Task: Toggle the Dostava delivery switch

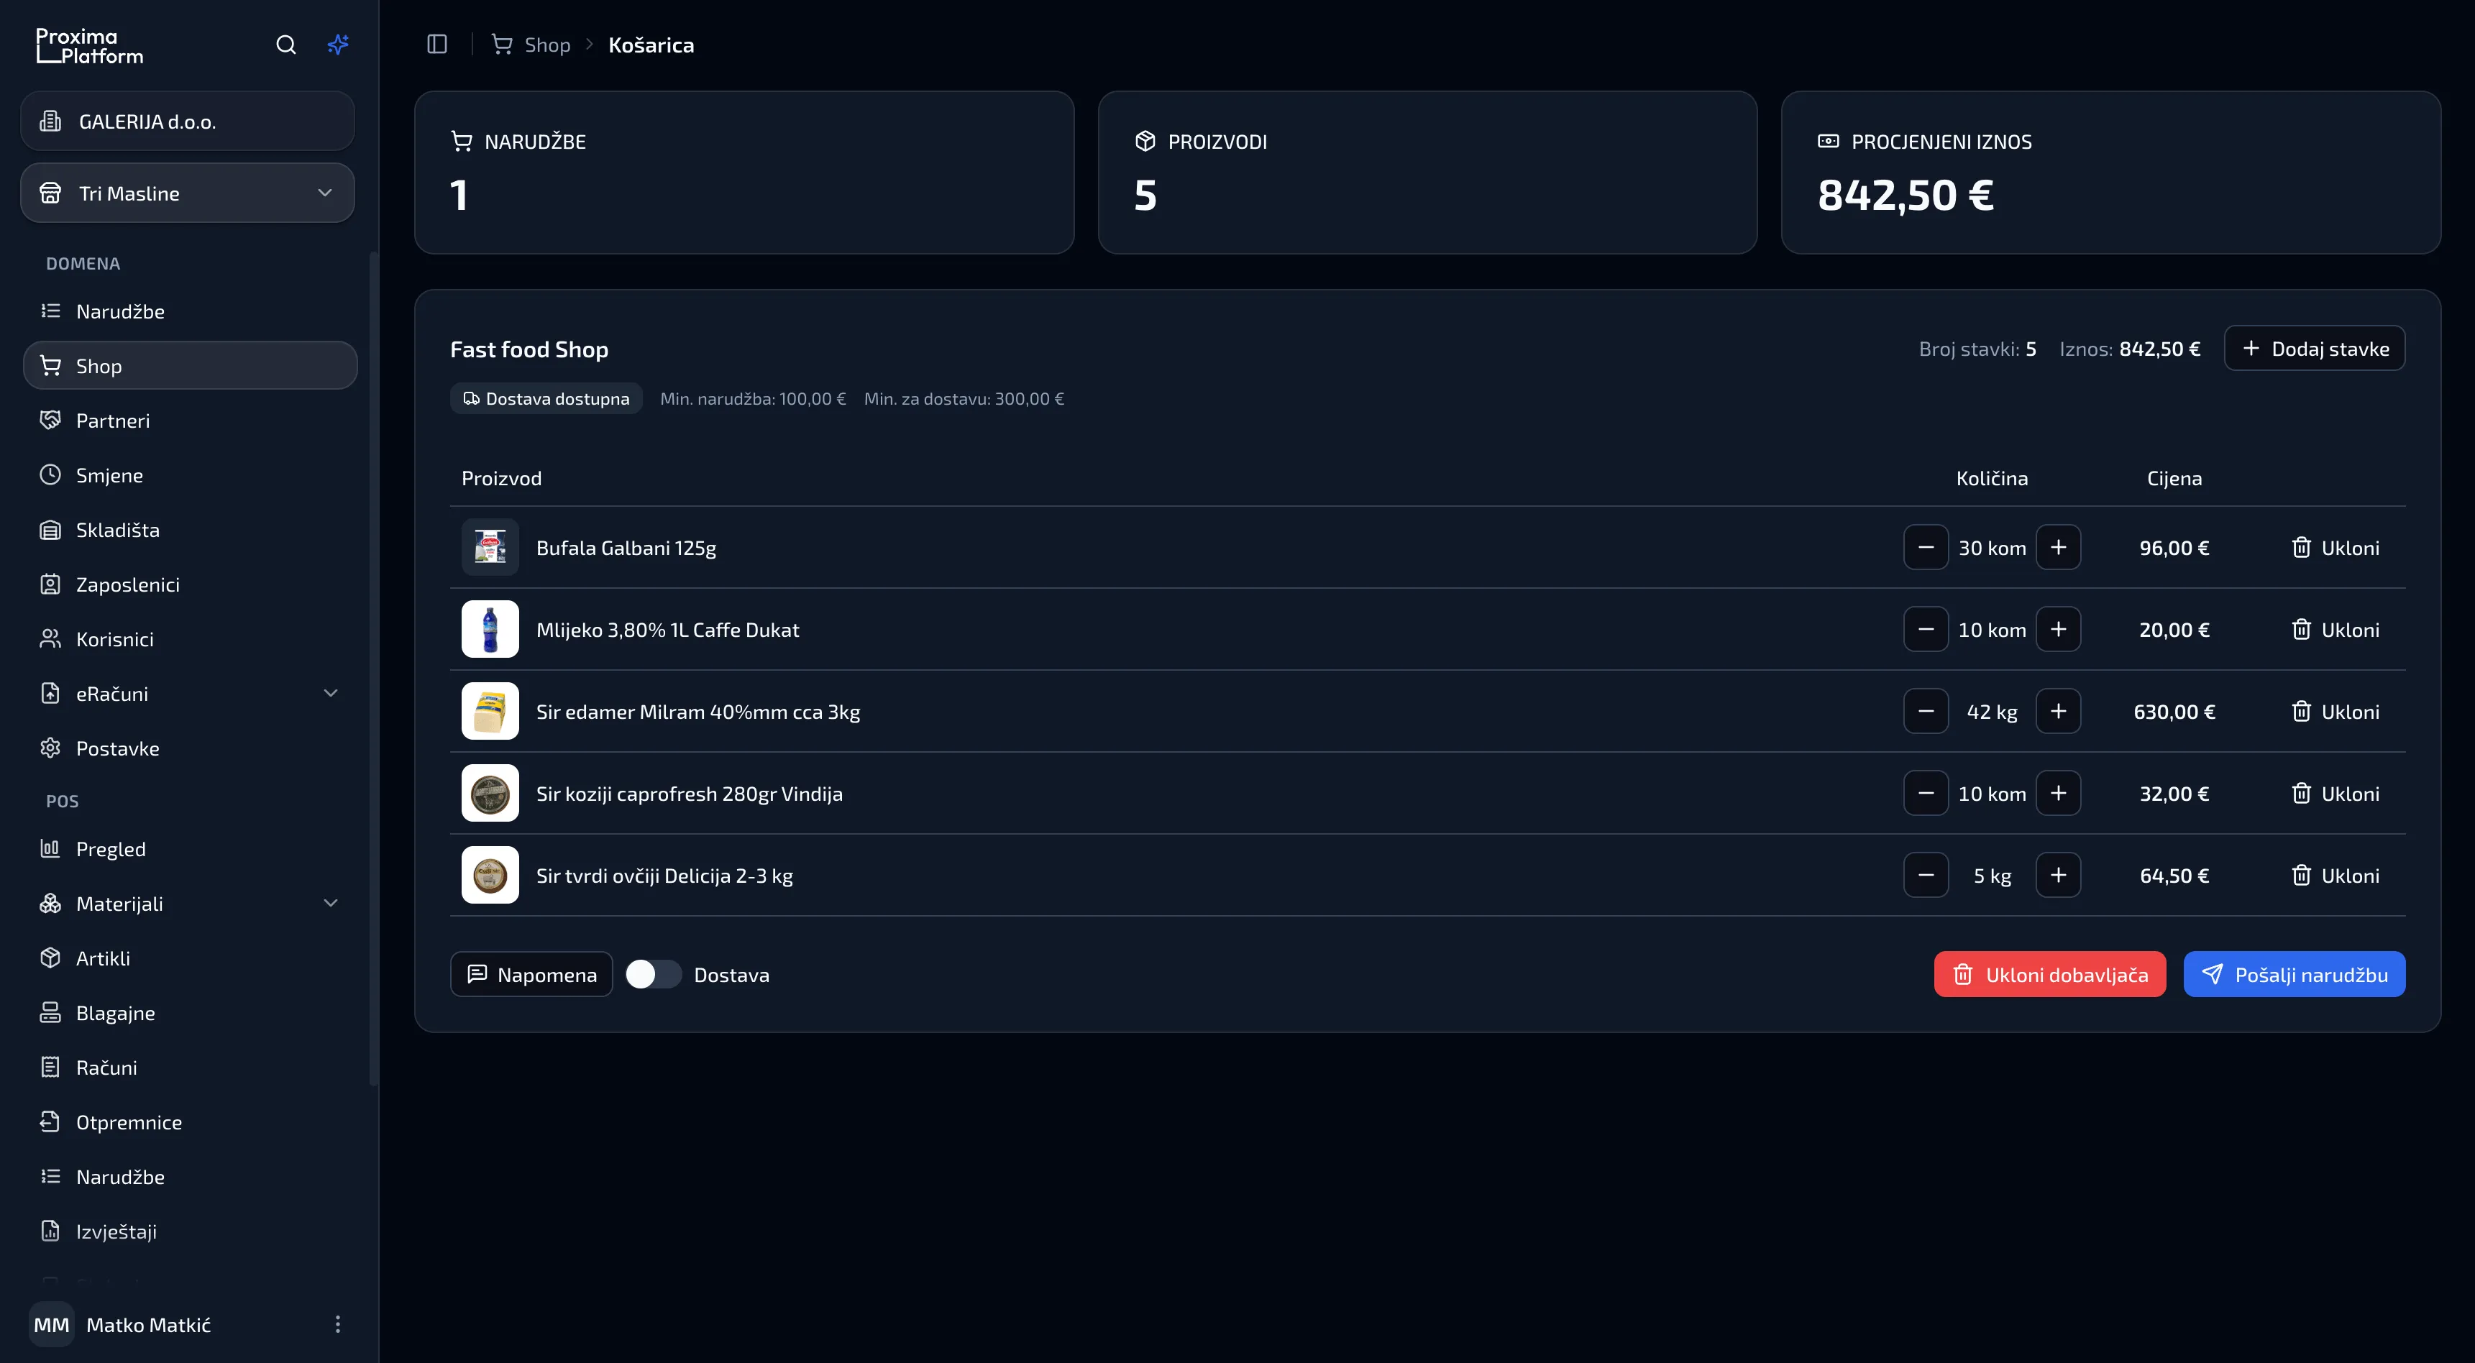Action: [x=654, y=974]
